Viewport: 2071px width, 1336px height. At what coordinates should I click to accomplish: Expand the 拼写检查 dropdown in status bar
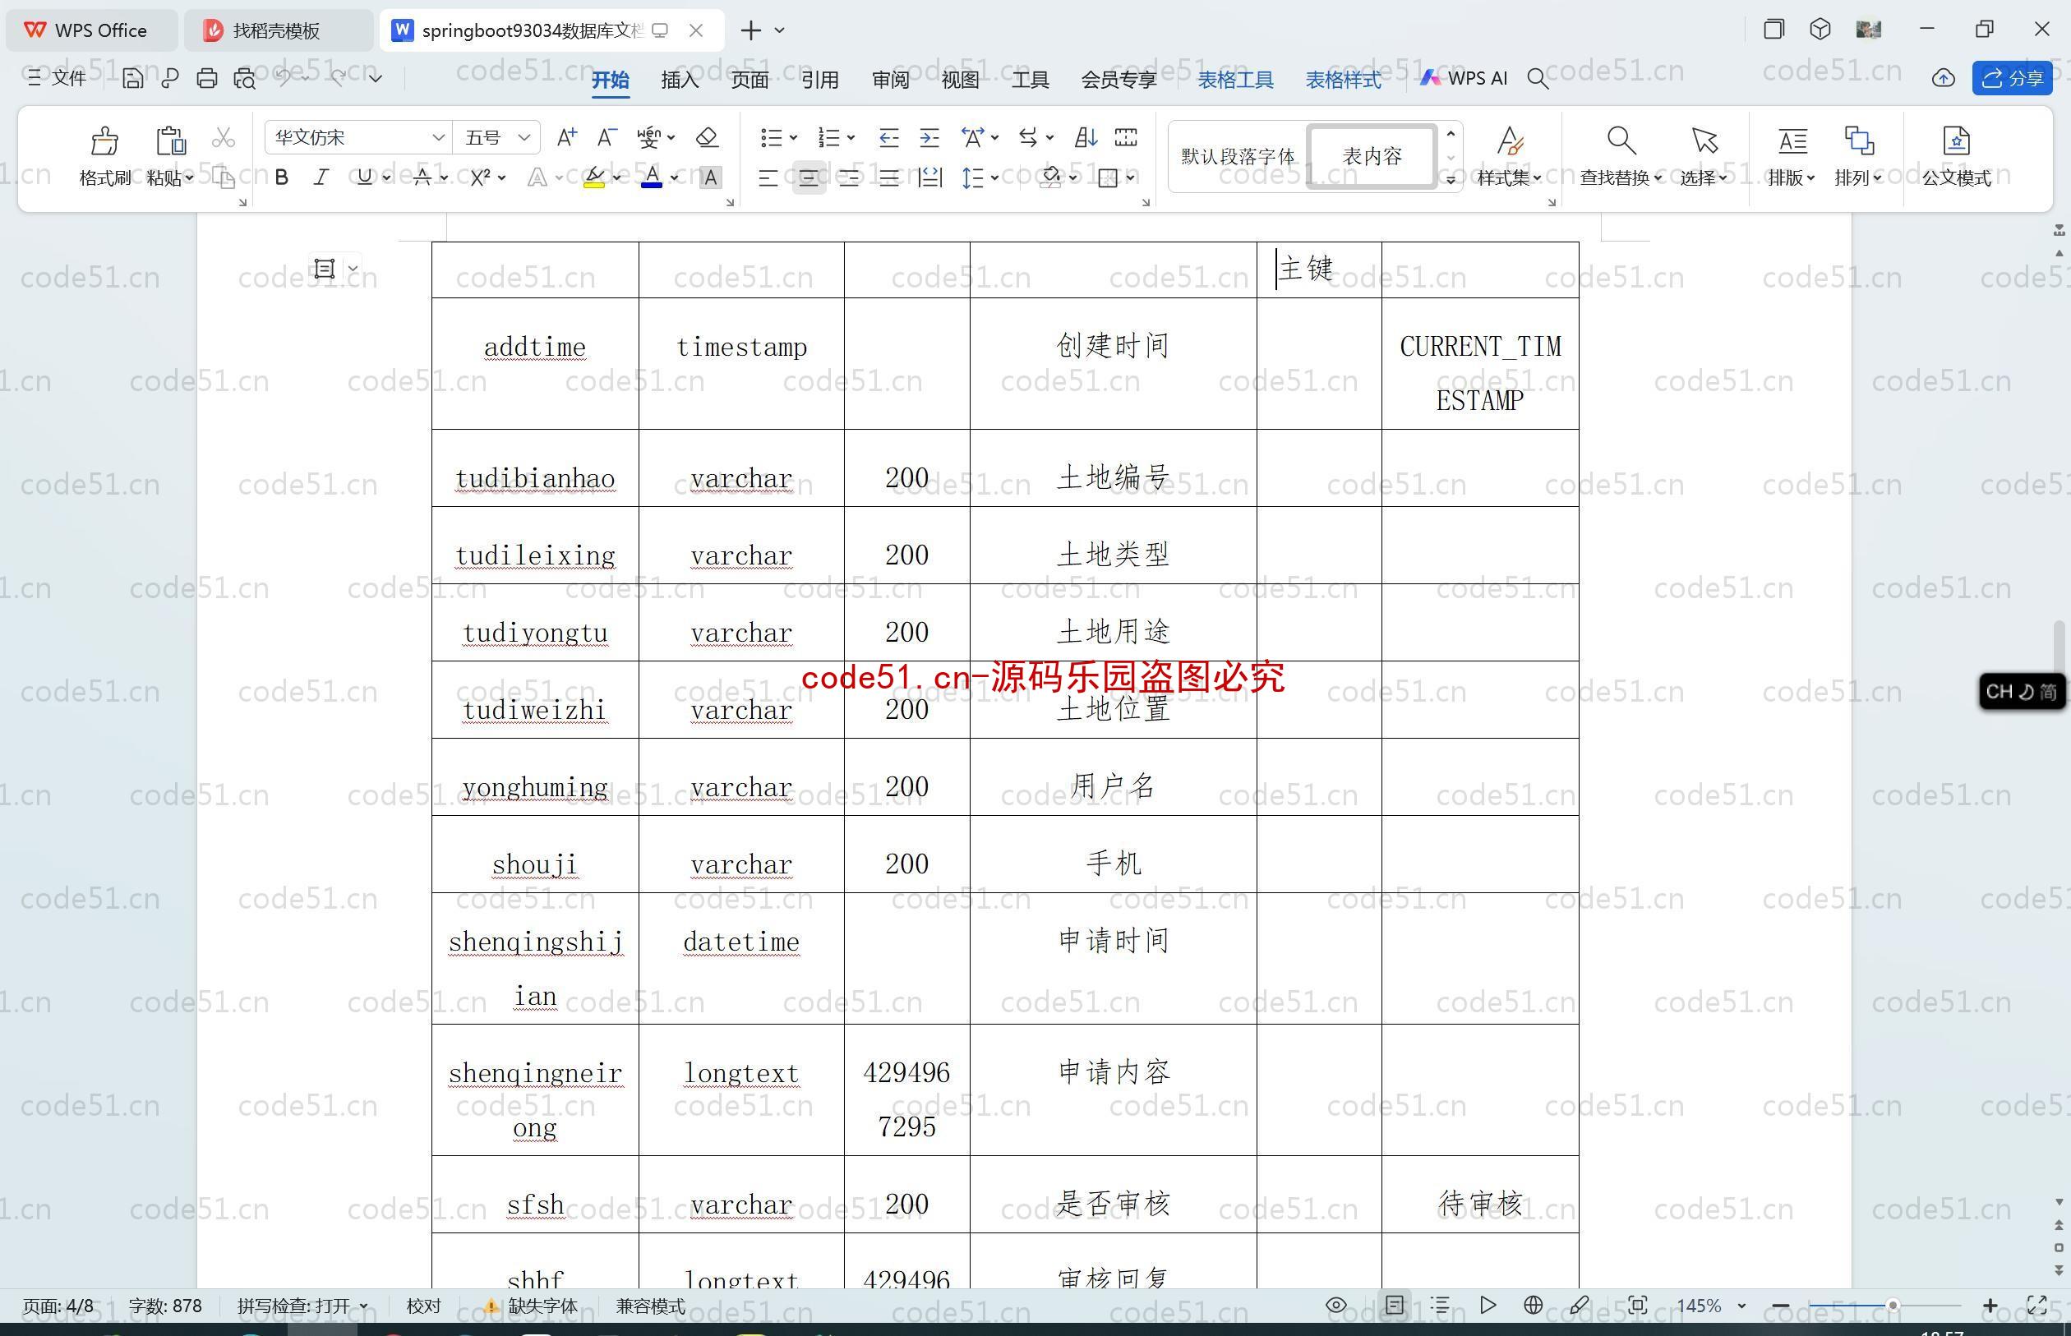pyautogui.click(x=363, y=1306)
